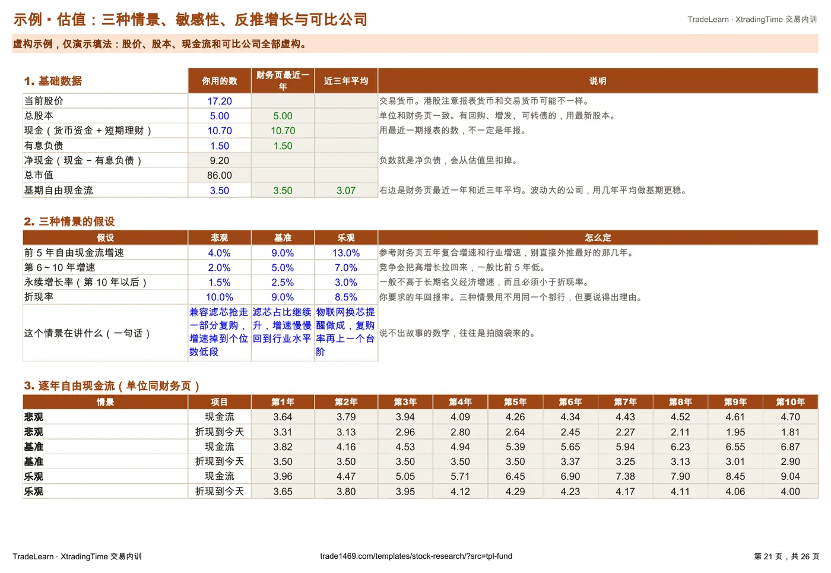Select the optimistic discount rate 8.5%
The image size is (831, 573).
click(346, 297)
